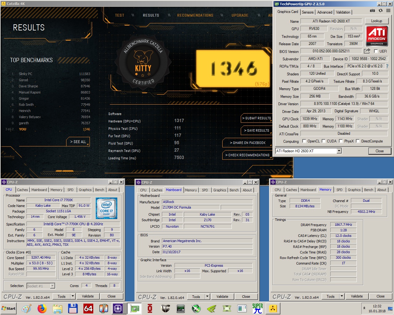Open the Validation tab in GPU-Z
Screen dimensions: 394x315
(x=343, y=12)
